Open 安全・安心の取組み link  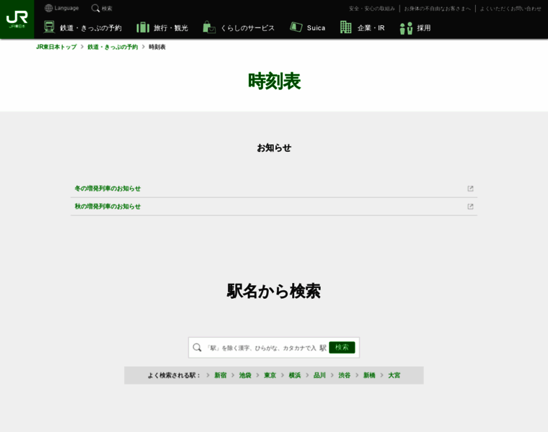[x=372, y=9]
